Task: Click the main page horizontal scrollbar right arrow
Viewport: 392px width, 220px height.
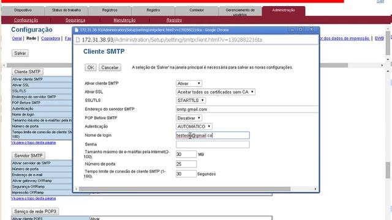Action: coord(382,65)
